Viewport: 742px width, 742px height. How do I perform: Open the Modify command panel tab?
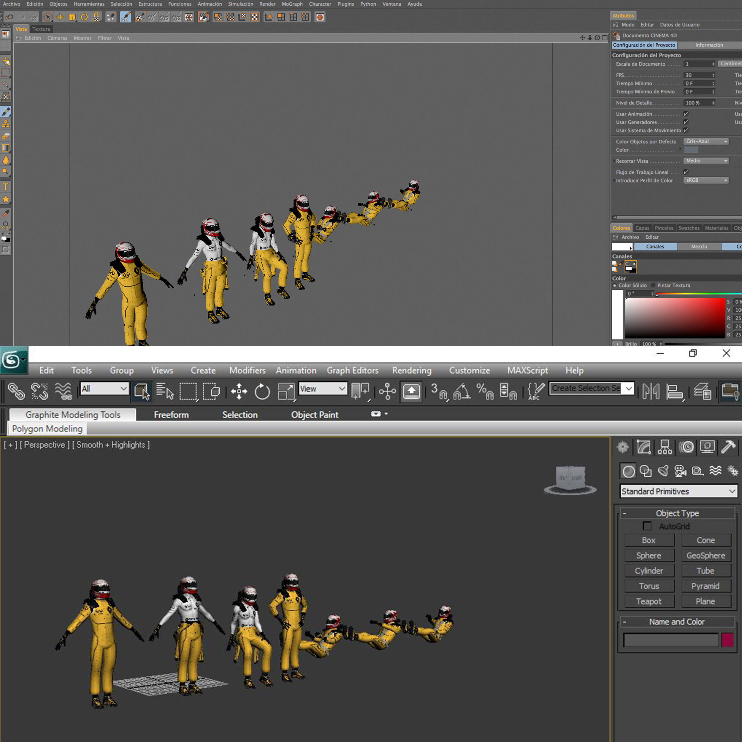(644, 447)
